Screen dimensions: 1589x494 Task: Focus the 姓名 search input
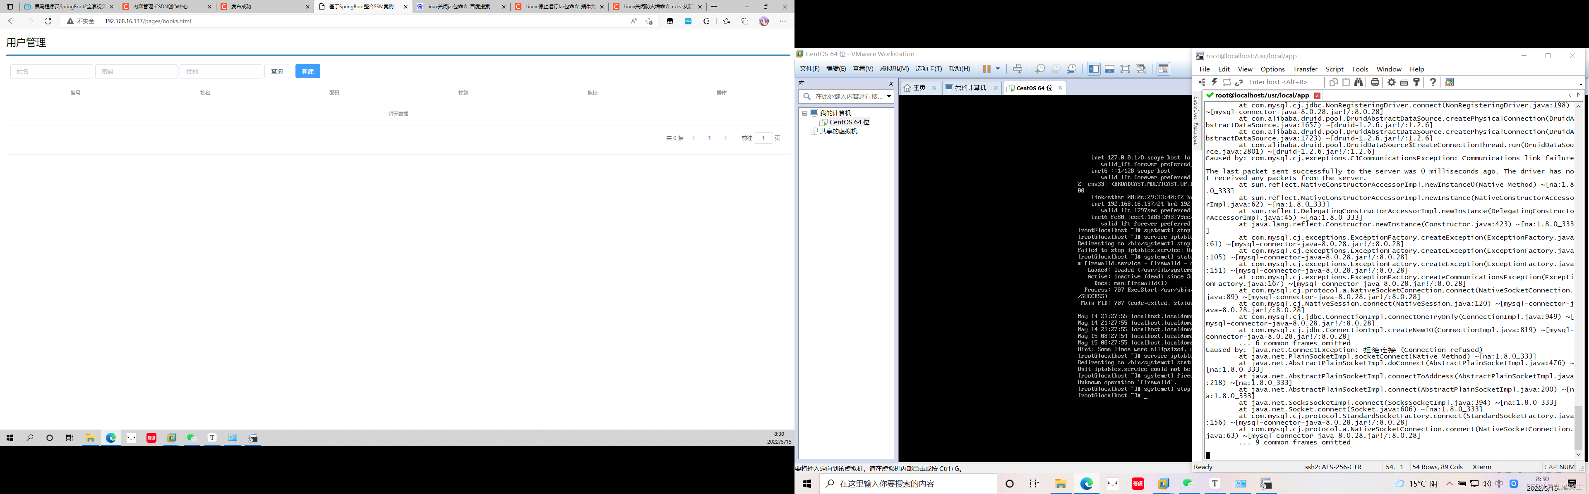coord(52,71)
